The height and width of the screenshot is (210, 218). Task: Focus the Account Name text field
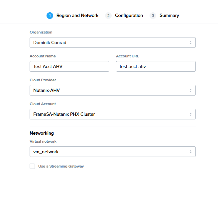pos(69,66)
